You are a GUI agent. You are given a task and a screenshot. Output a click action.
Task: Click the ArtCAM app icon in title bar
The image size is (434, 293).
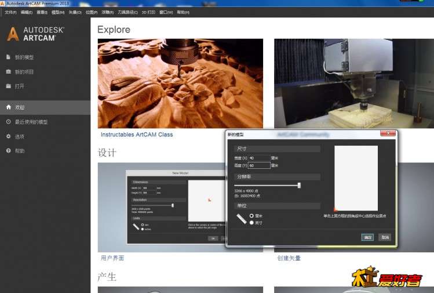(2, 3)
